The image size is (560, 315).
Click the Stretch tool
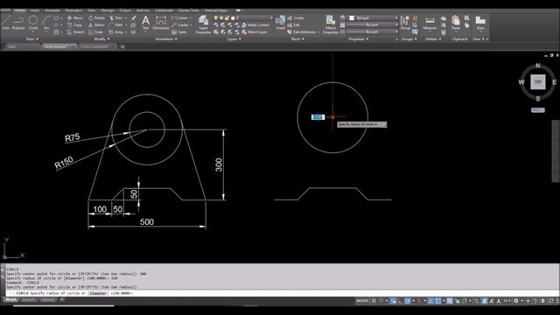coord(76,32)
